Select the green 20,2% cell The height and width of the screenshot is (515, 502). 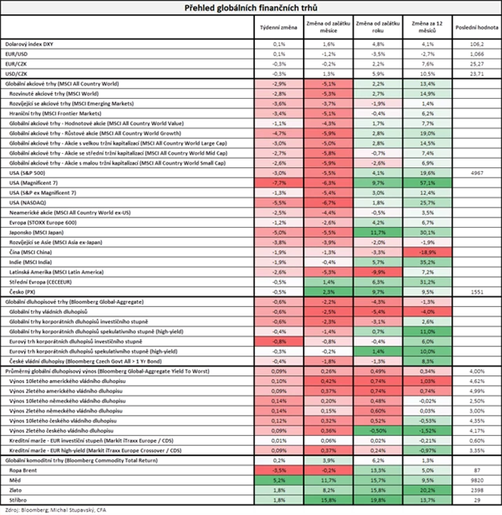427,489
